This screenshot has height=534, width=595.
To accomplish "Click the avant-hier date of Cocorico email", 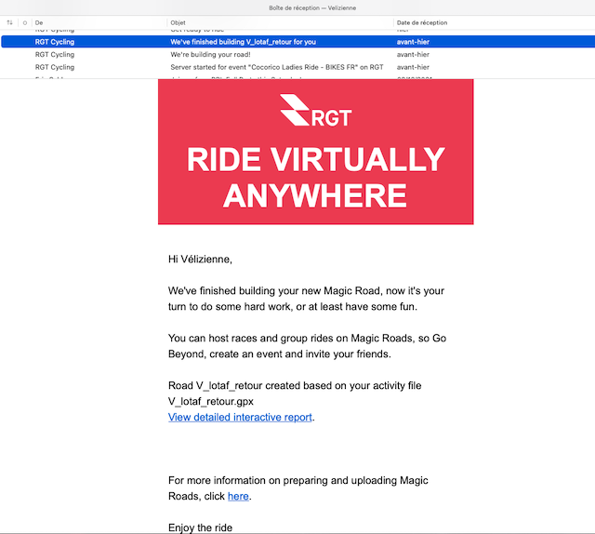I will [x=413, y=67].
